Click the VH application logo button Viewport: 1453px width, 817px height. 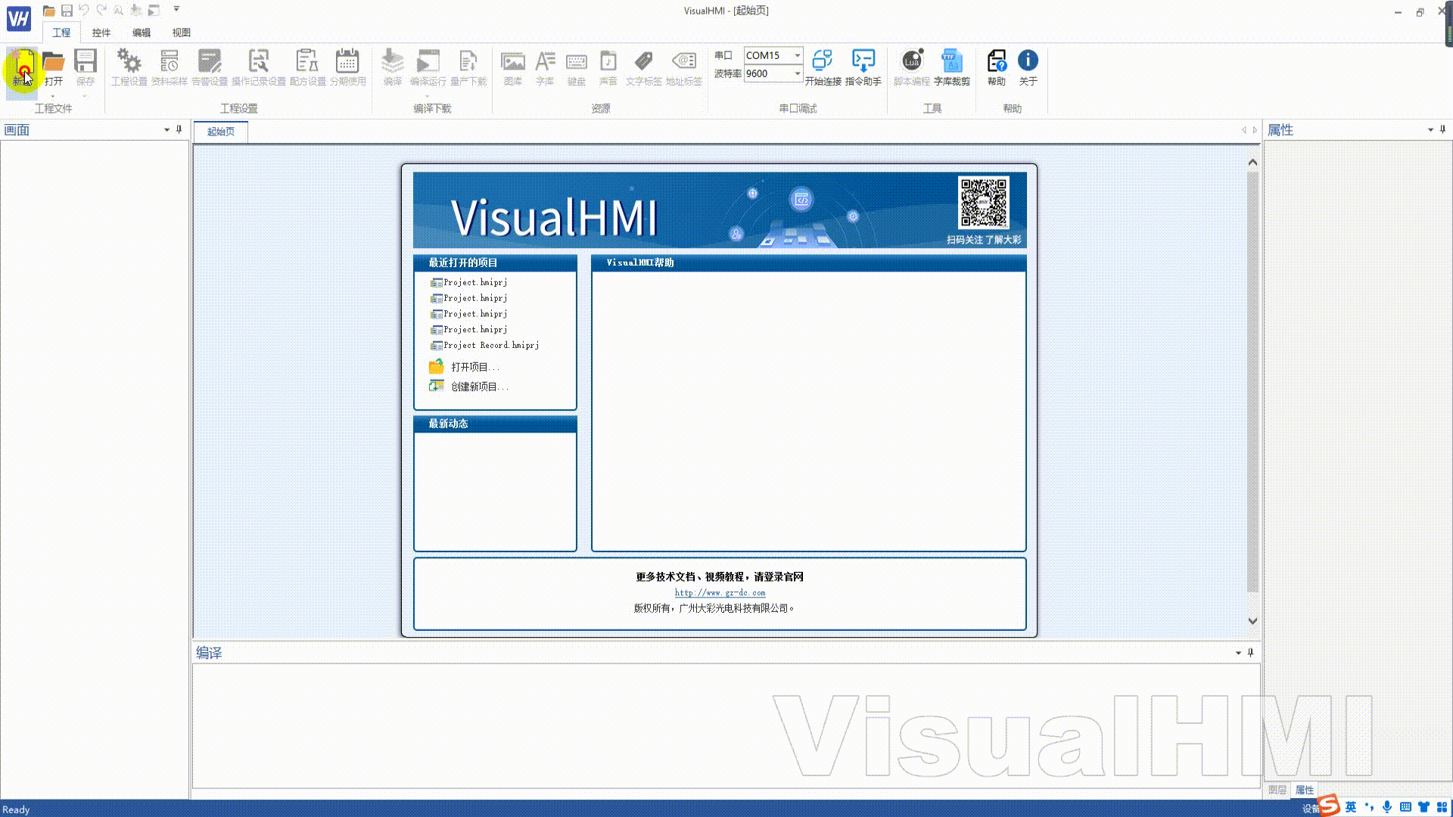point(19,17)
